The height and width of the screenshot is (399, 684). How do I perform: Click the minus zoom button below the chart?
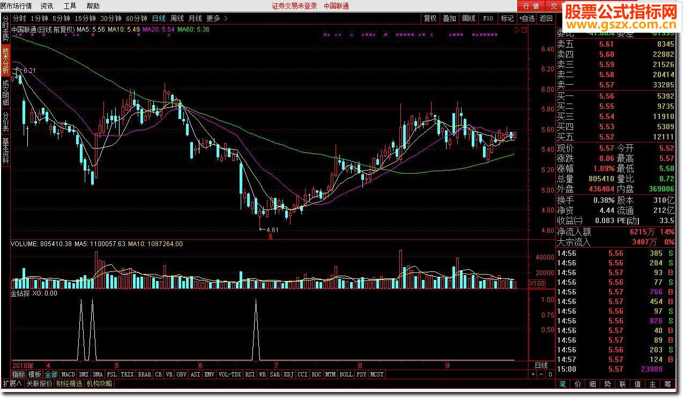[542, 374]
